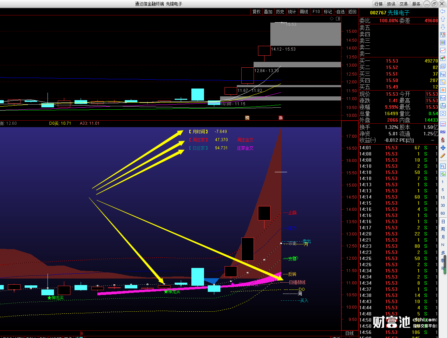Click the up arrow icon in the sidebar
Screen dimensions: 447x338
click(443, 19)
